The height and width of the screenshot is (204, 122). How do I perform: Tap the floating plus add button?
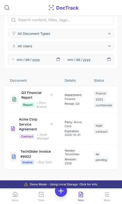pyautogui.click(x=61, y=191)
